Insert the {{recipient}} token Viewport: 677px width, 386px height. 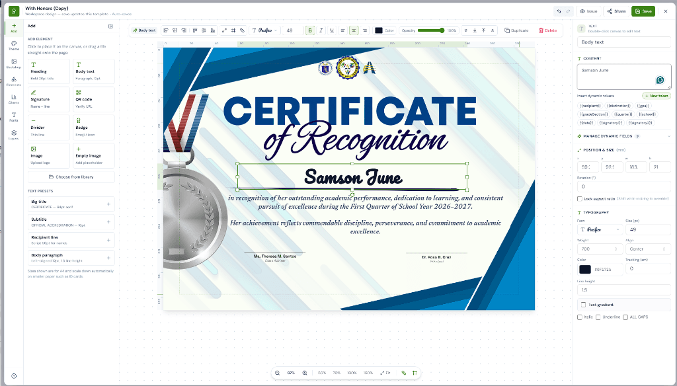pos(590,106)
